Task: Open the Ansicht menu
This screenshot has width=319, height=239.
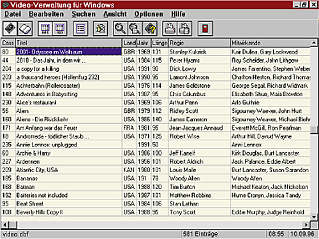Action: coord(115,14)
